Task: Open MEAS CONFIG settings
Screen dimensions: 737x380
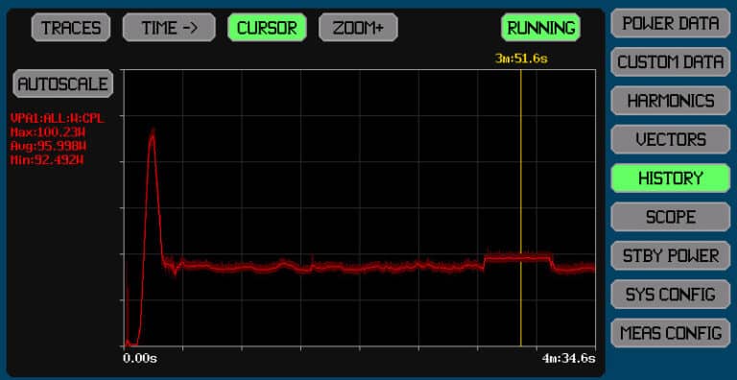Action: tap(671, 333)
